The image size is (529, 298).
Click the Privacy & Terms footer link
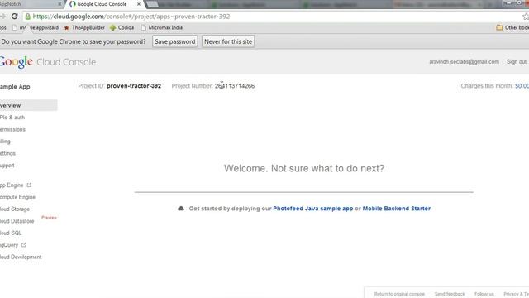tap(516, 294)
